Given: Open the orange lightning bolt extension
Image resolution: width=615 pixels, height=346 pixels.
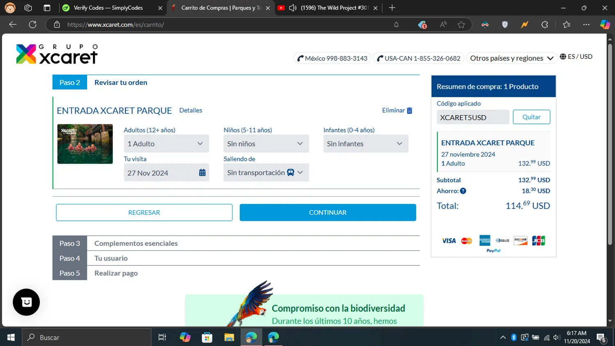Looking at the screenshot, I should pos(524,25).
